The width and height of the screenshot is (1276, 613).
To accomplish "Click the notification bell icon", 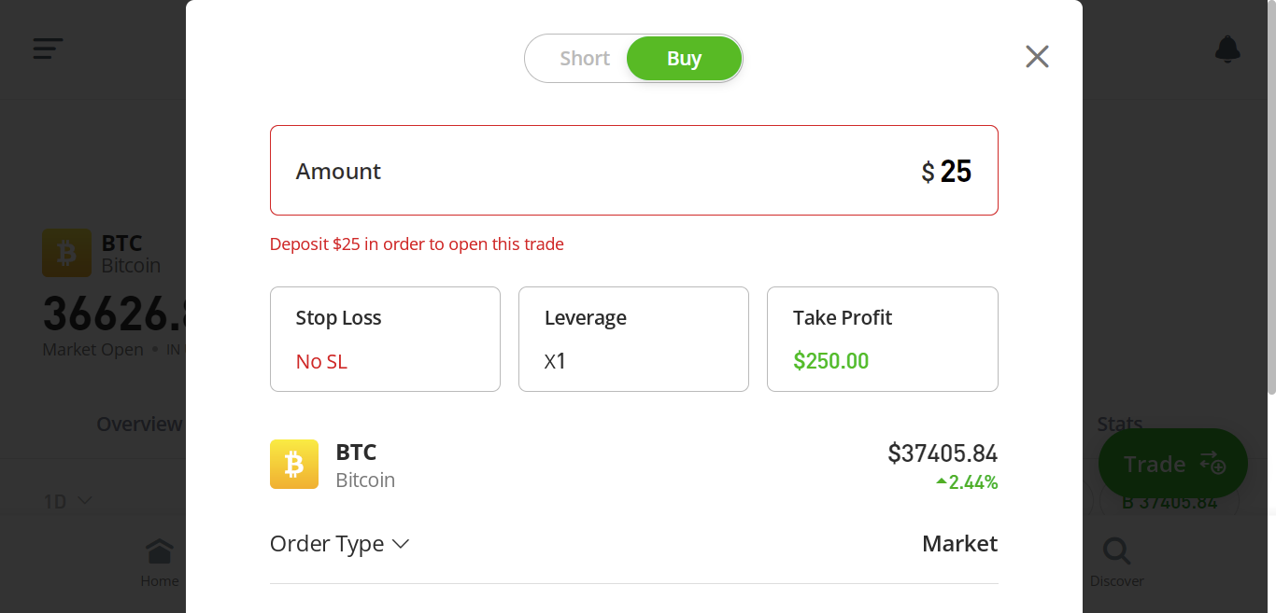I will tap(1227, 49).
